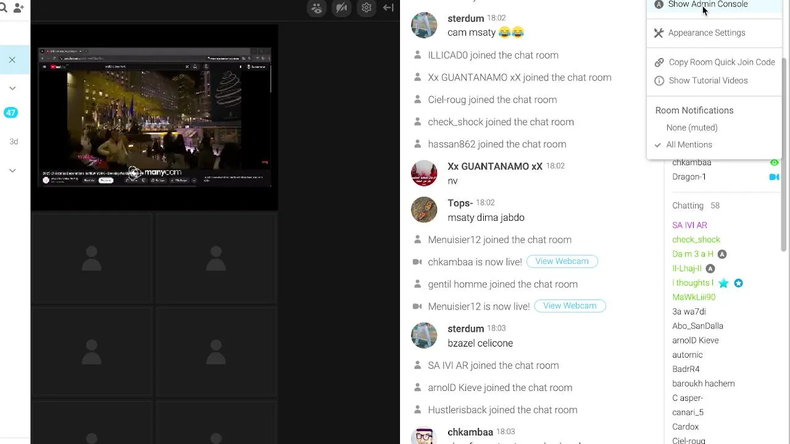
Task: Select automic in the user list
Action: [x=687, y=355]
